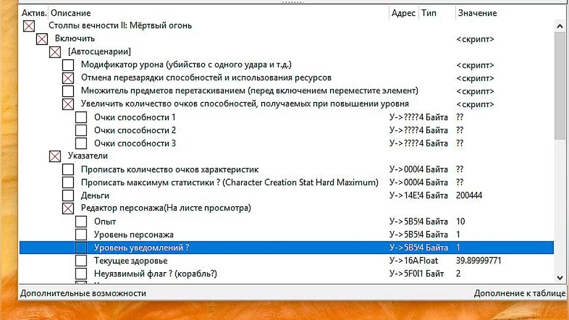Toggle the Указатели group checkbox

coord(55,156)
